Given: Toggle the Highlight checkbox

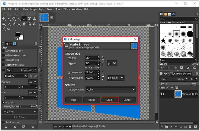Looking at the screenshot, I should (x=3, y=102).
